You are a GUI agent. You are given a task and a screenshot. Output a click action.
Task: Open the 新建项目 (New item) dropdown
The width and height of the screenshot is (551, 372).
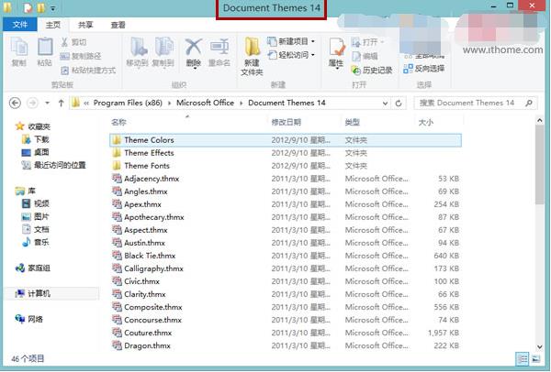click(292, 41)
